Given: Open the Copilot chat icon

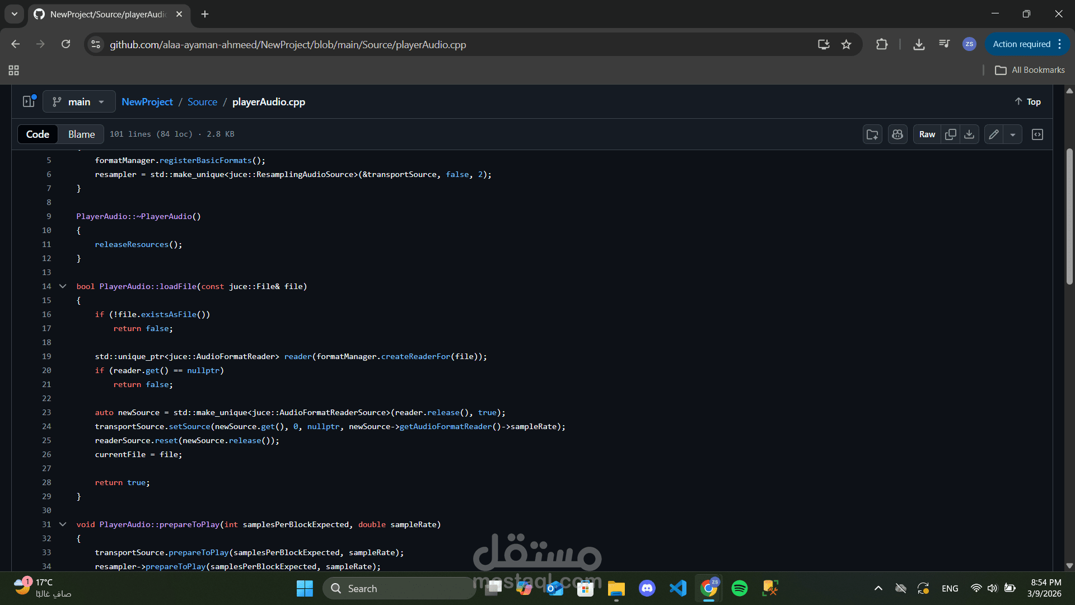Looking at the screenshot, I should tap(898, 134).
